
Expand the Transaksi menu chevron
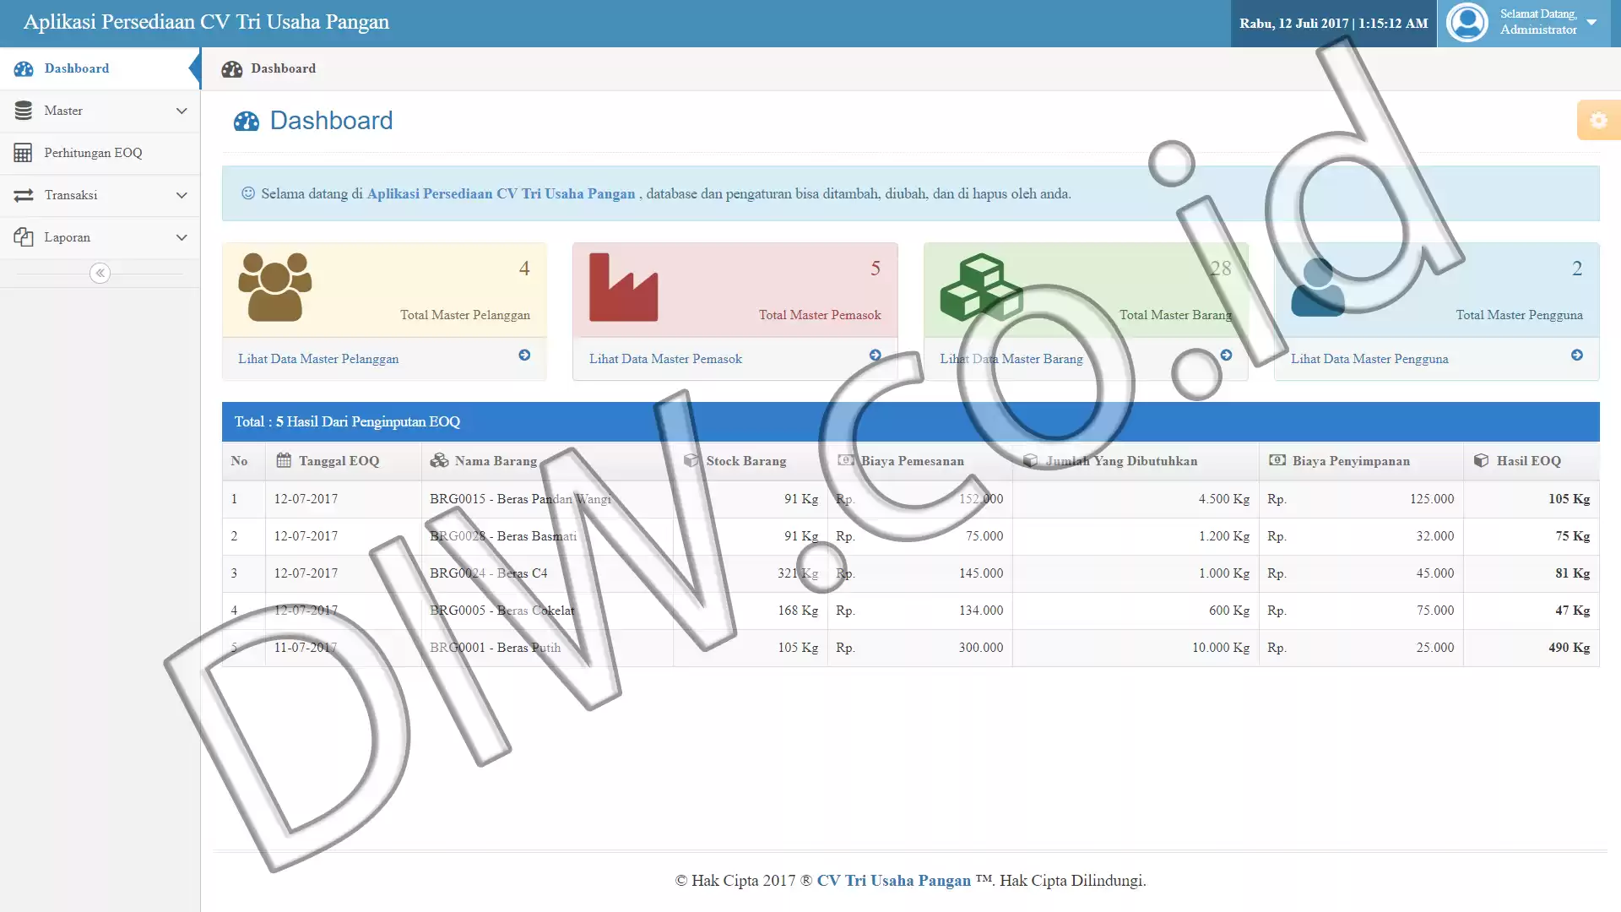182,195
